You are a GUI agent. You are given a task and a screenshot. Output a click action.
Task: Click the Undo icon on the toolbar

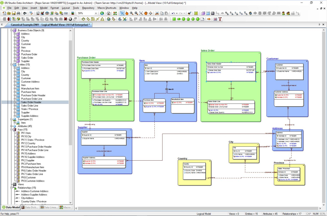173,13
